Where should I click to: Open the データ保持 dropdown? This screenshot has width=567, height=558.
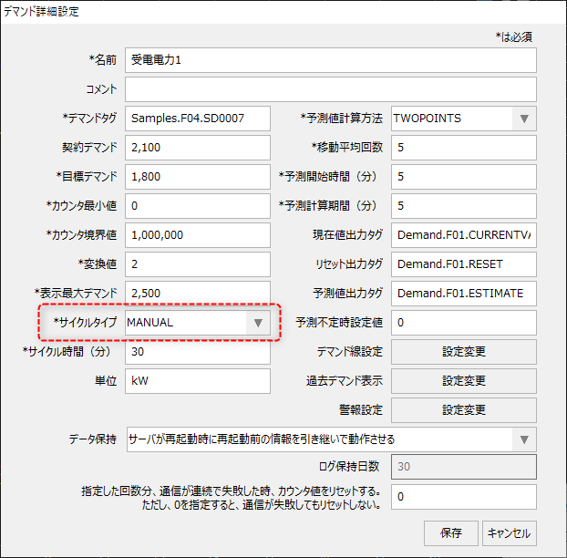[x=331, y=439]
